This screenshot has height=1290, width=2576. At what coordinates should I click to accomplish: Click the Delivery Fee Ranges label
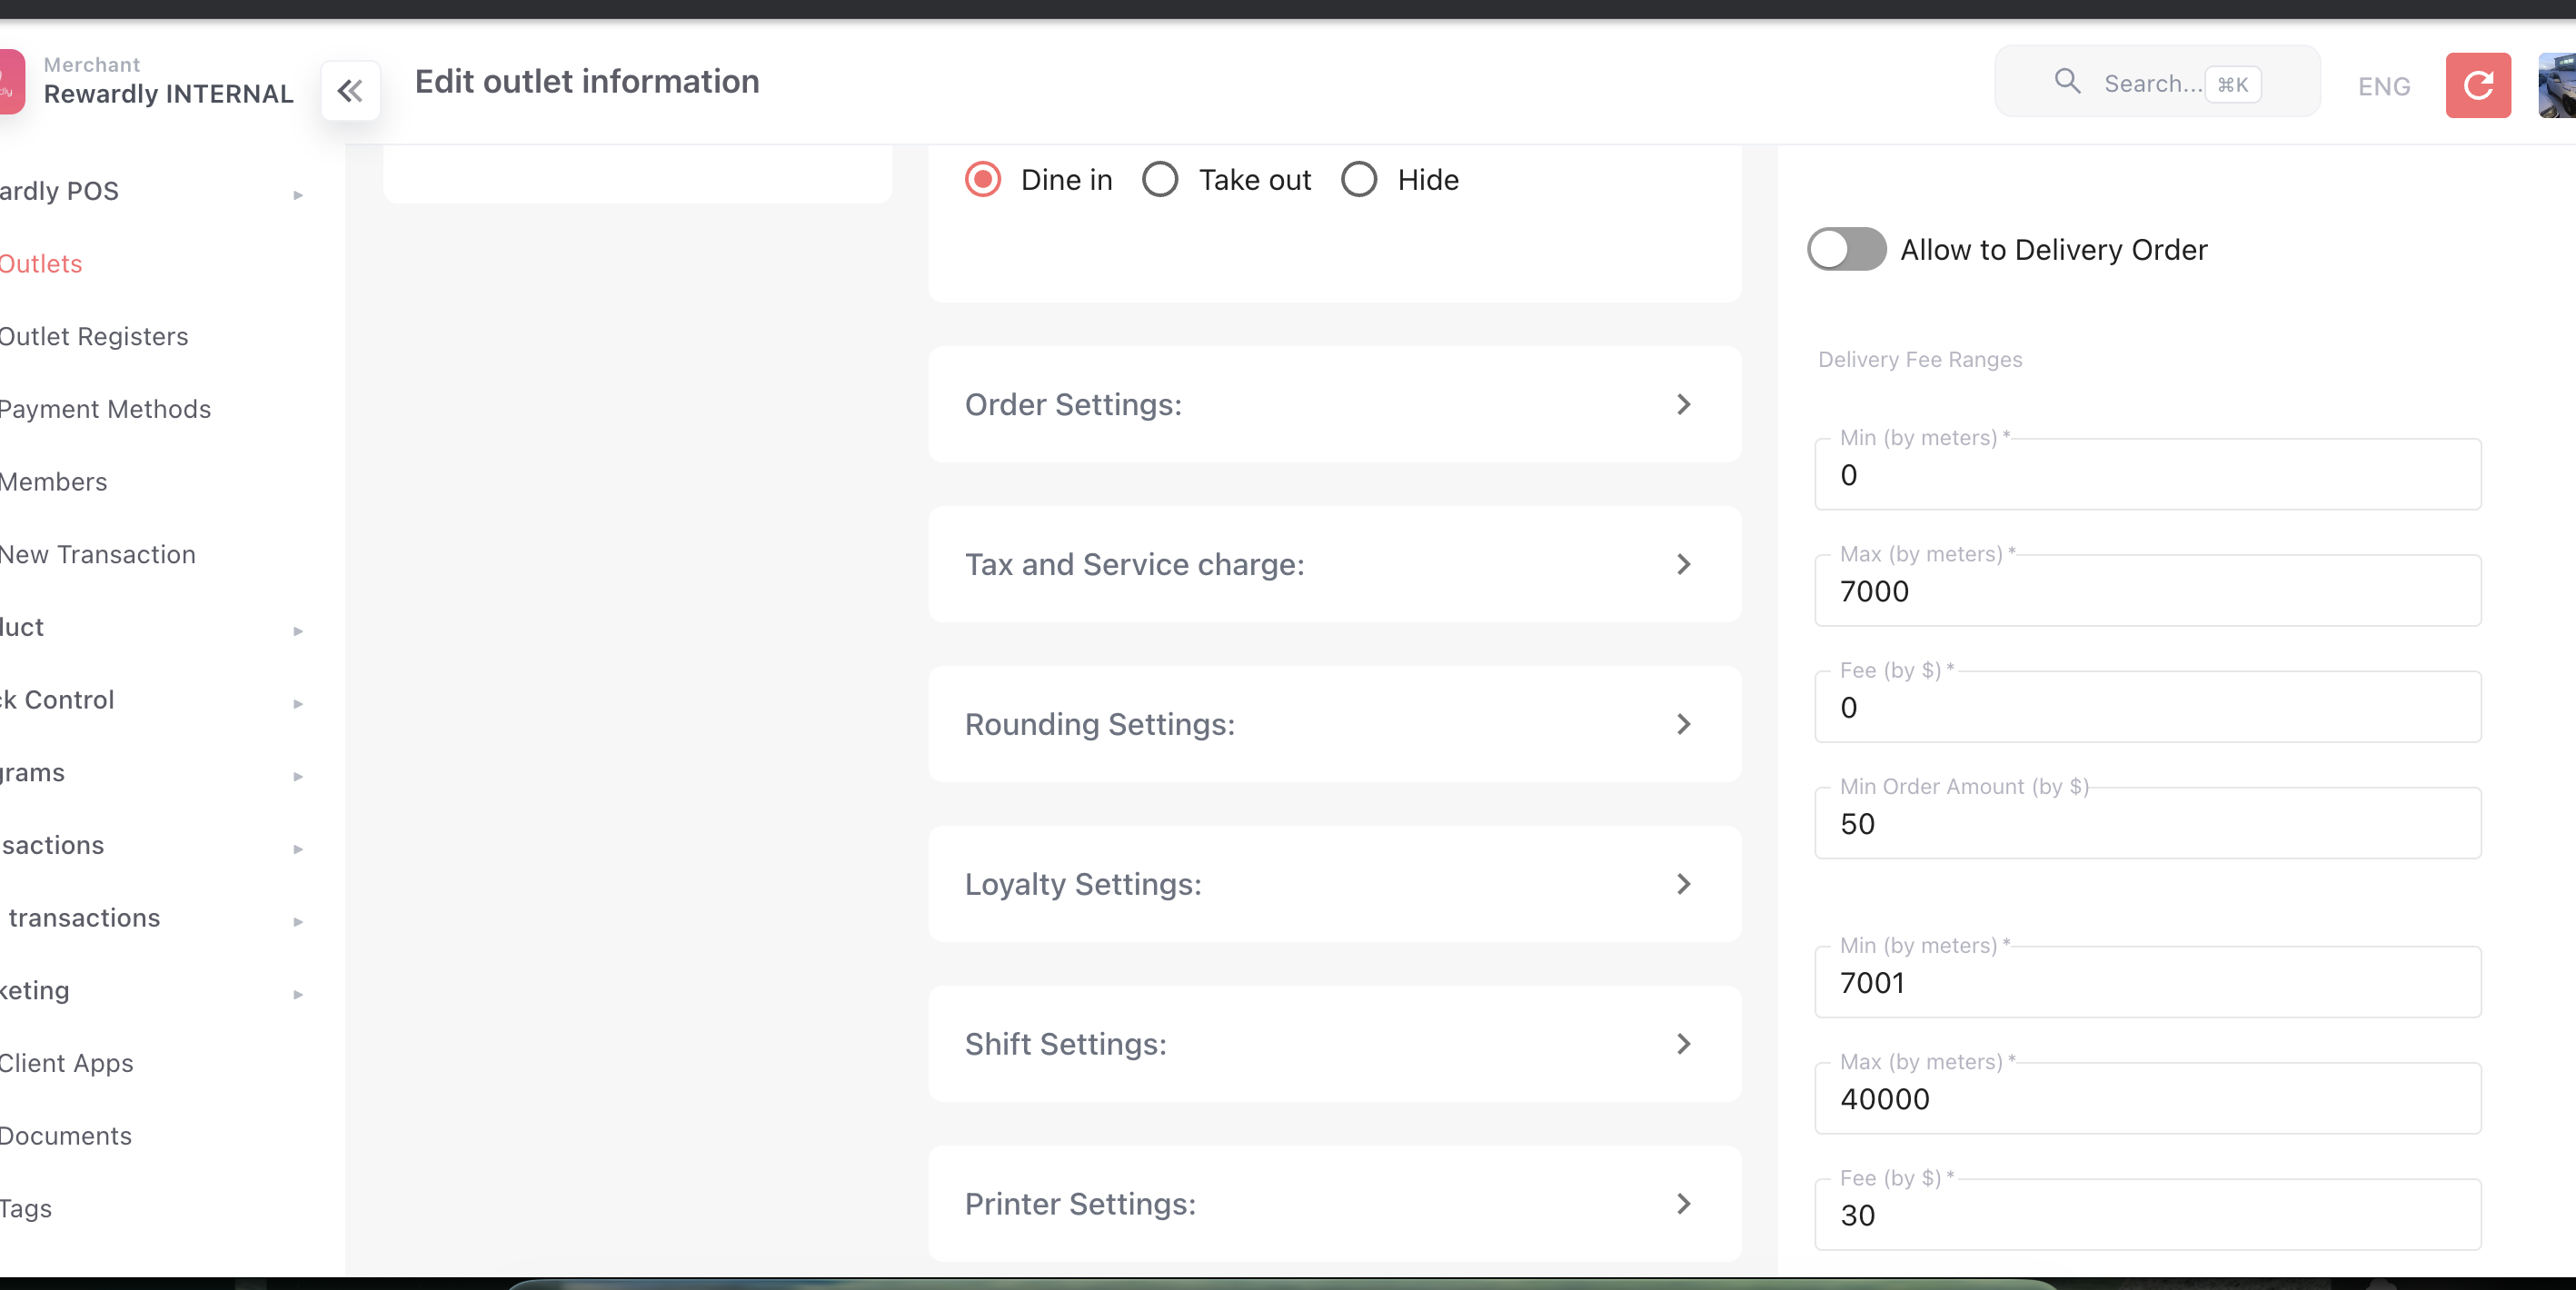(1919, 359)
